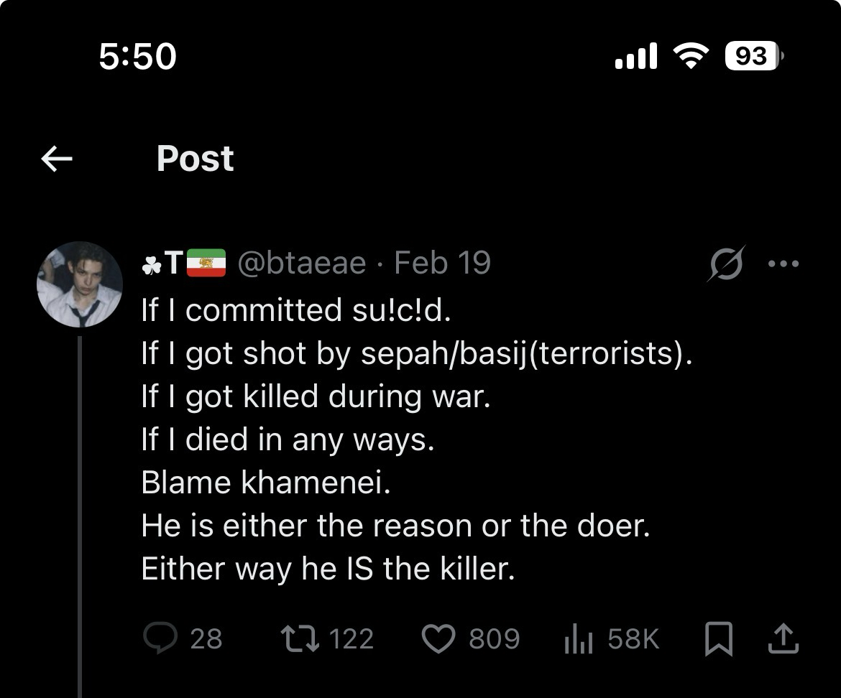Open the Grok slashed-circle icon
This screenshot has height=698, width=841.
click(726, 264)
